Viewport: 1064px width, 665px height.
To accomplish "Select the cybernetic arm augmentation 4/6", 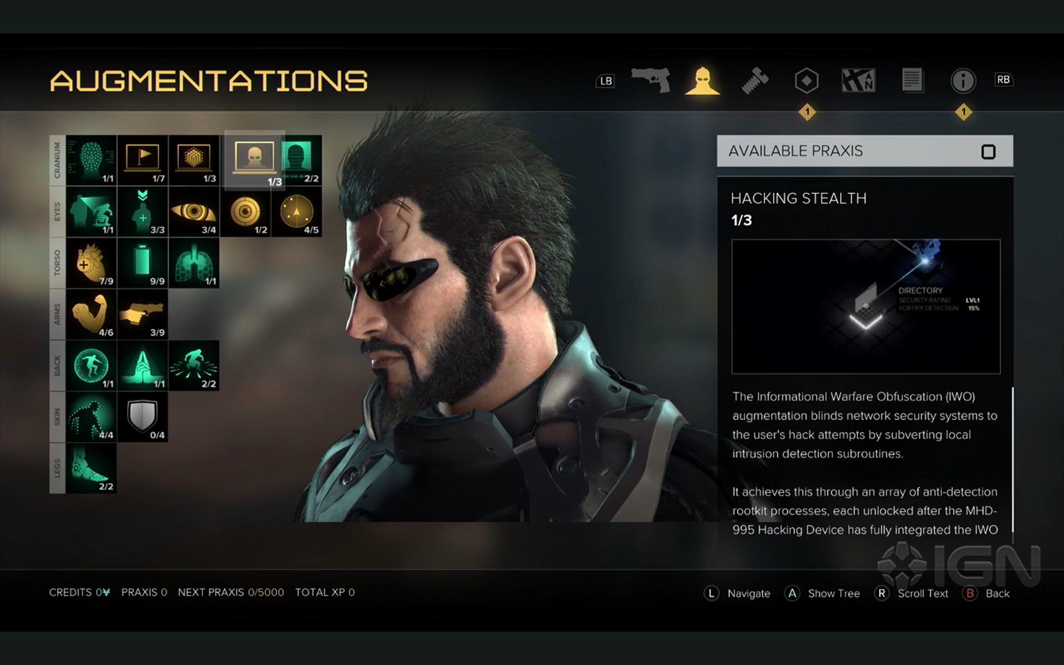I will 91,314.
